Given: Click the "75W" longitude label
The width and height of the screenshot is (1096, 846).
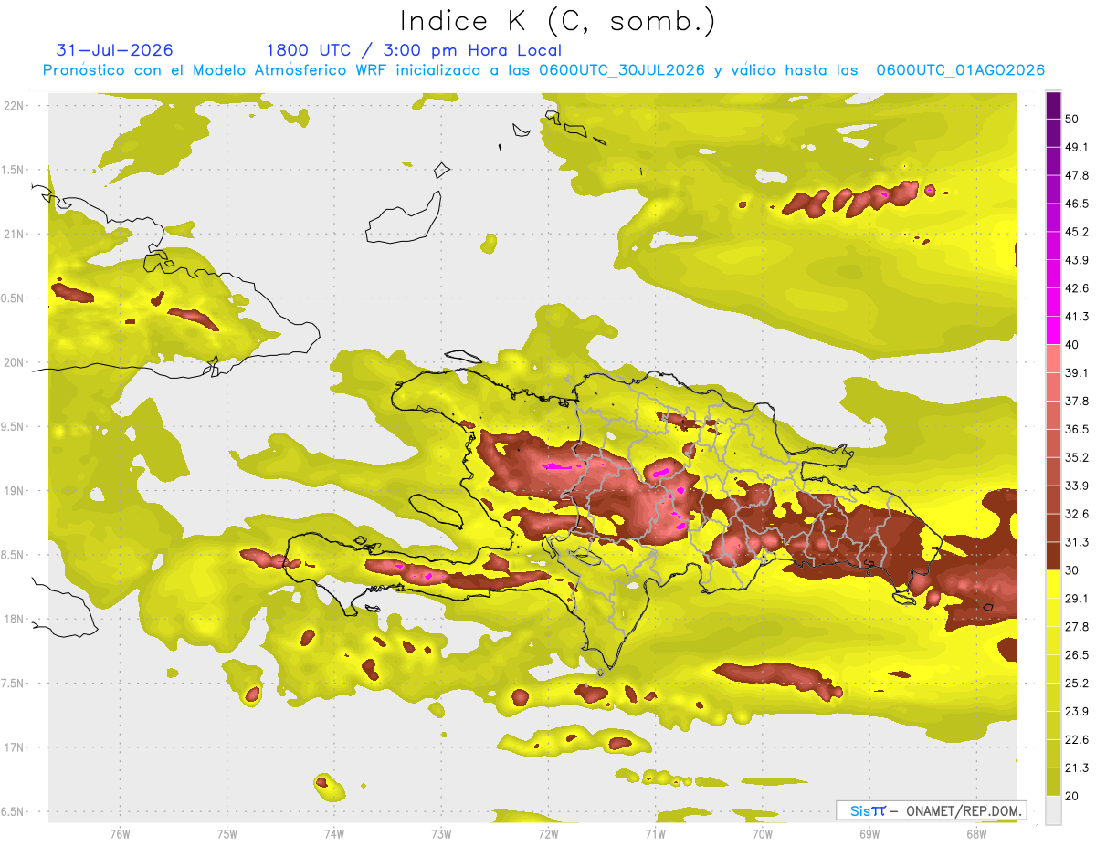Looking at the screenshot, I should (x=227, y=833).
